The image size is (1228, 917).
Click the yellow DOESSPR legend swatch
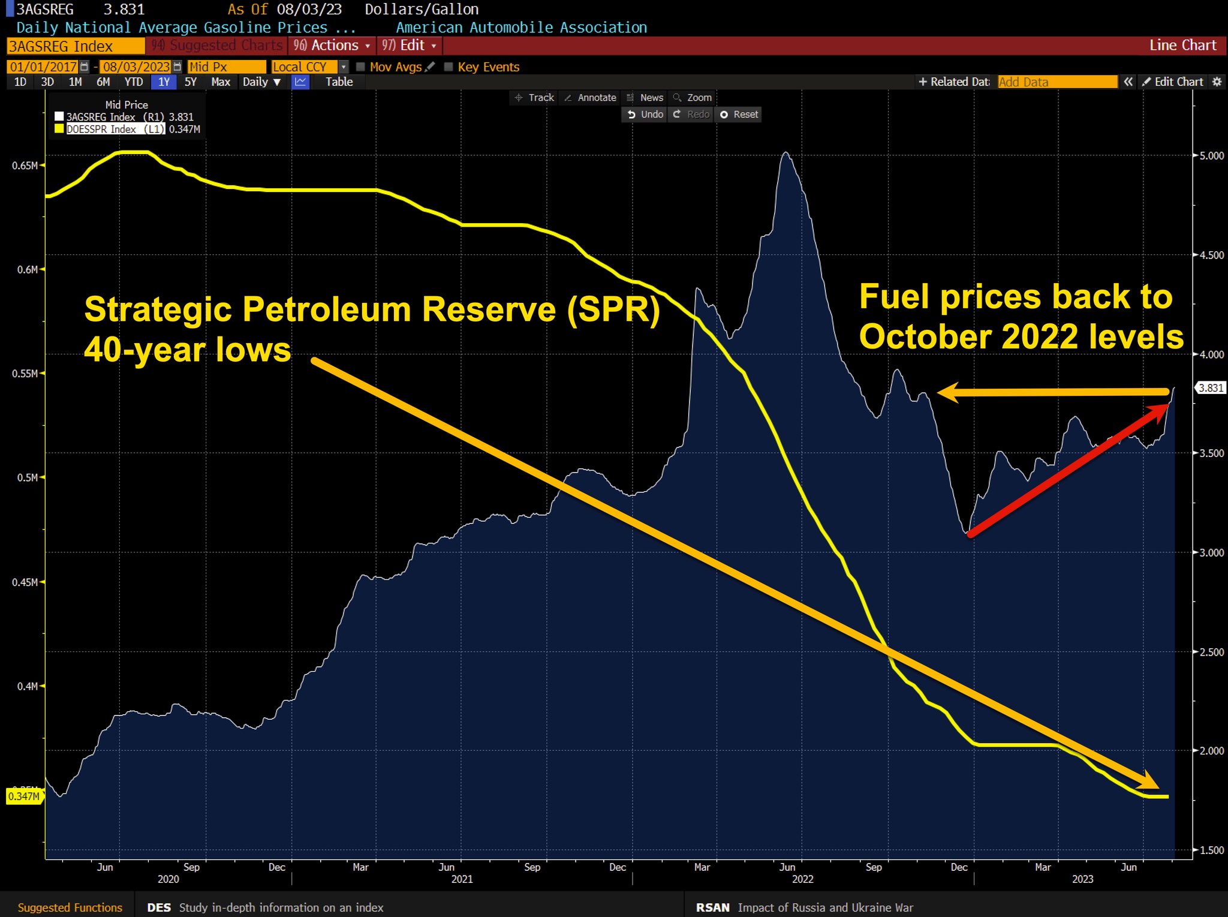59,129
